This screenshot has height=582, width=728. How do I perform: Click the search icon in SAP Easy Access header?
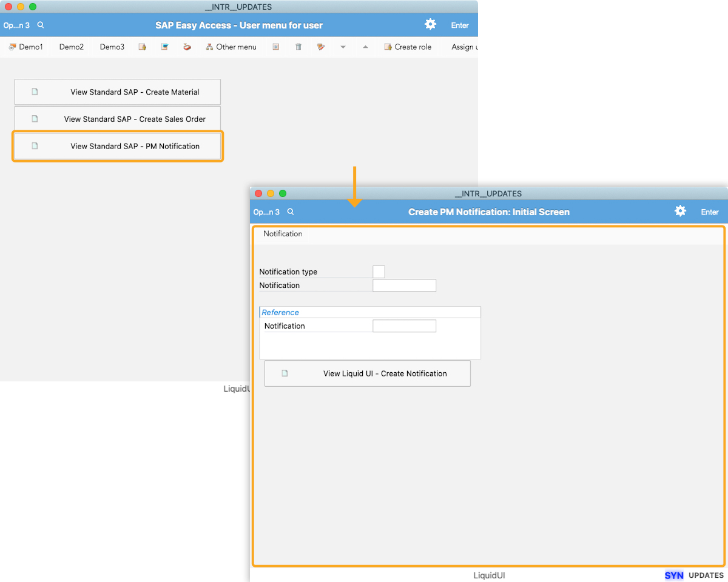pos(41,25)
